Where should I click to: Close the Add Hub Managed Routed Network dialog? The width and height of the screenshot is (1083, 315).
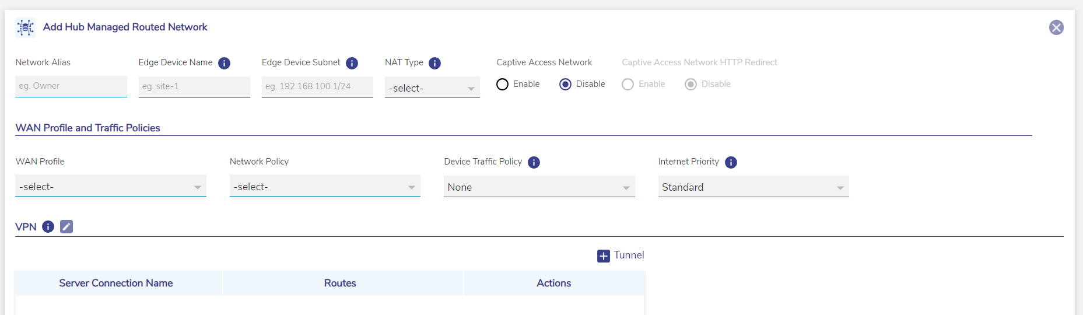tap(1056, 27)
